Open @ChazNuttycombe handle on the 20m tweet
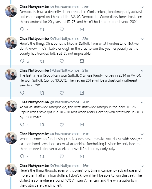The height and width of the screenshot is (189, 152). (65, 102)
